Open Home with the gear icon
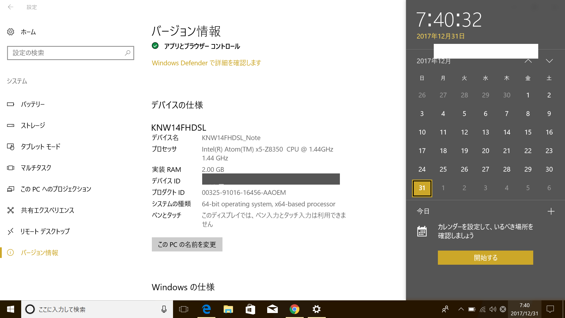Viewport: 565px width, 318px height. tap(11, 32)
